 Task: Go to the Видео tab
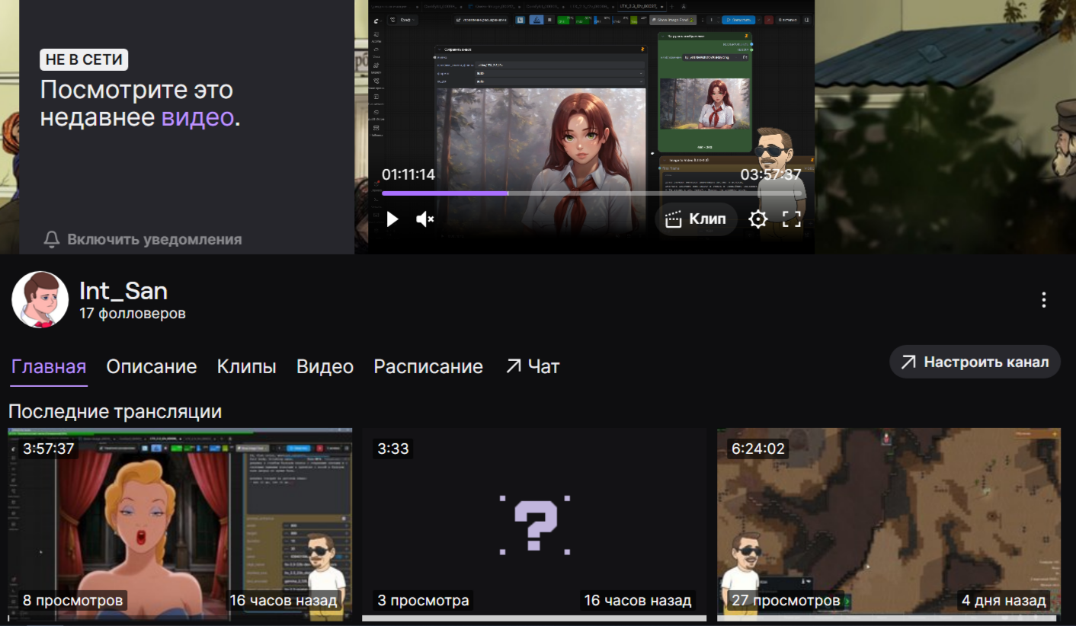(325, 366)
